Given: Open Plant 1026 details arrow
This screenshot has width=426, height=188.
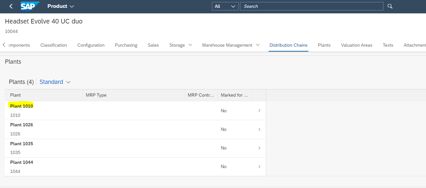Looking at the screenshot, I should point(259,129).
